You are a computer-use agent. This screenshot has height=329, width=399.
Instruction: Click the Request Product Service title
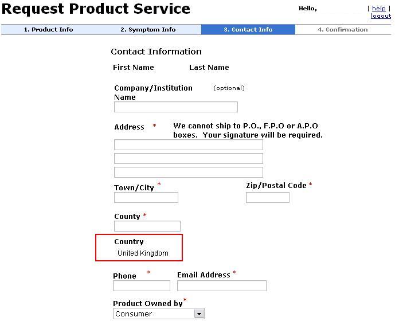96,9
